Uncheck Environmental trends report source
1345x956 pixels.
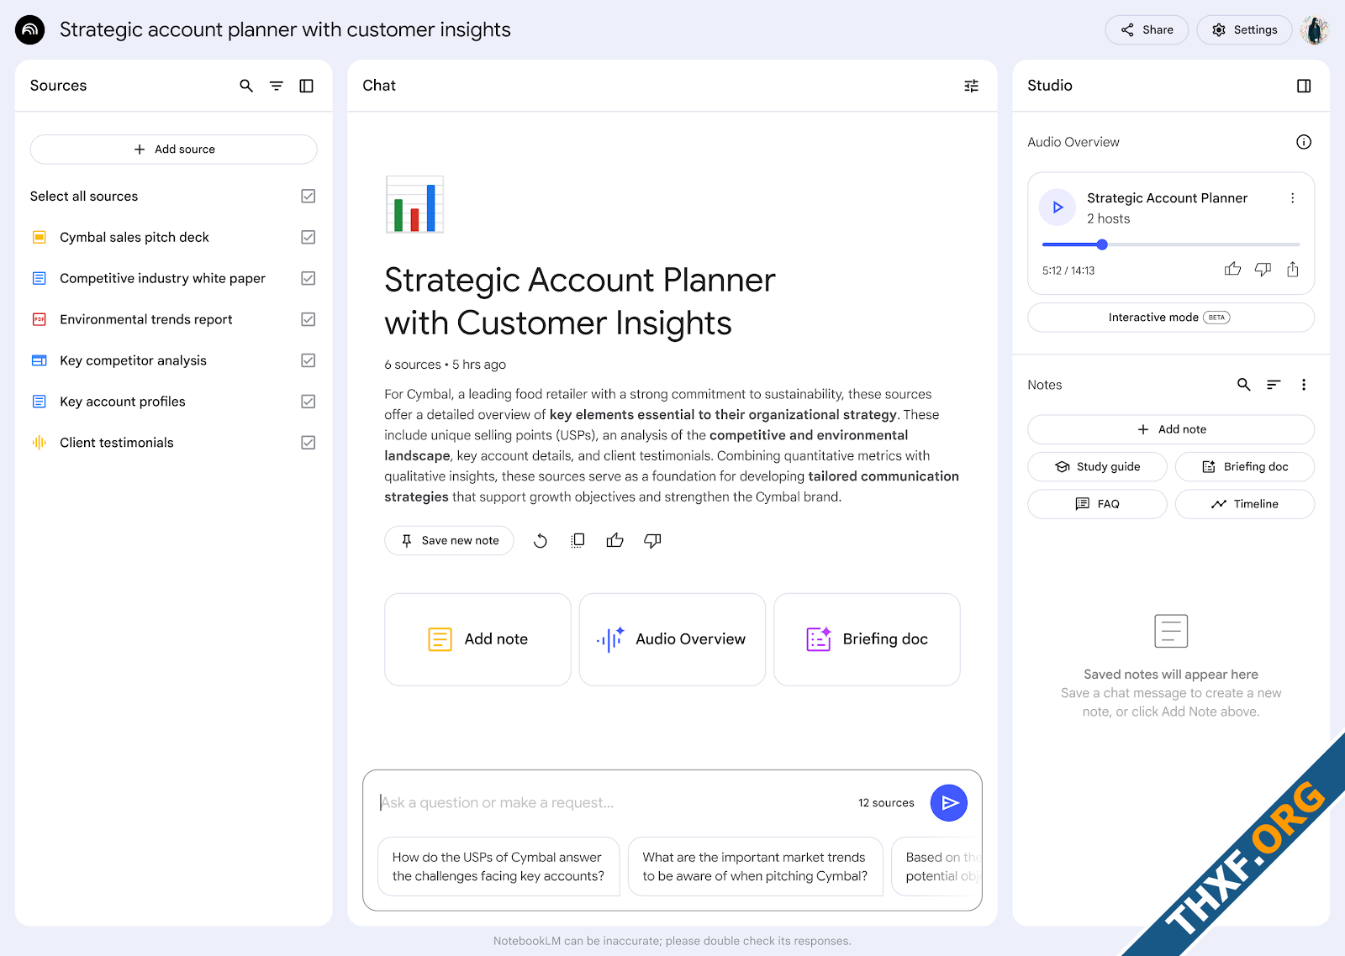coord(309,319)
